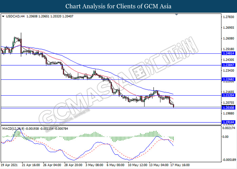The width and height of the screenshot is (237, 169).
Task: Click the 1.23847 horizontal line price tag
Action: (x=229, y=65)
